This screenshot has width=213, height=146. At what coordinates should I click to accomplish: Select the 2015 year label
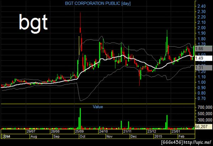point(158,136)
